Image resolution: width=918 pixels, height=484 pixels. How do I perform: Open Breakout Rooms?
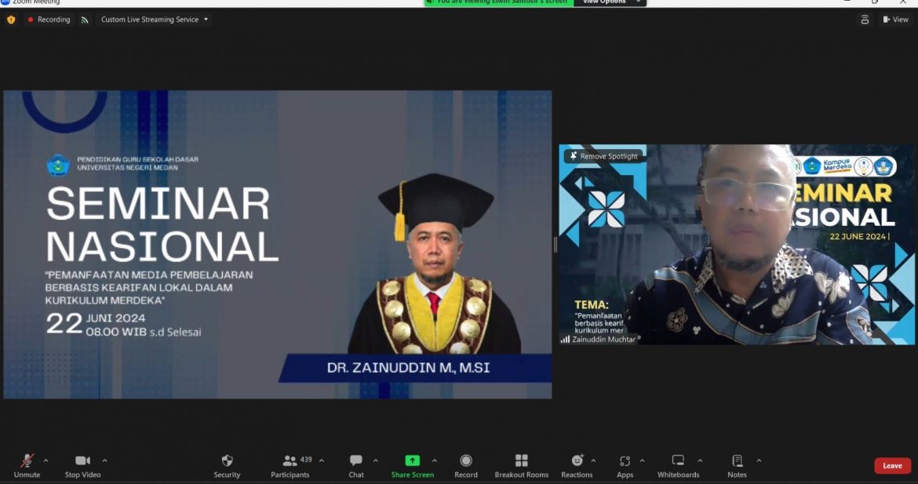(521, 465)
